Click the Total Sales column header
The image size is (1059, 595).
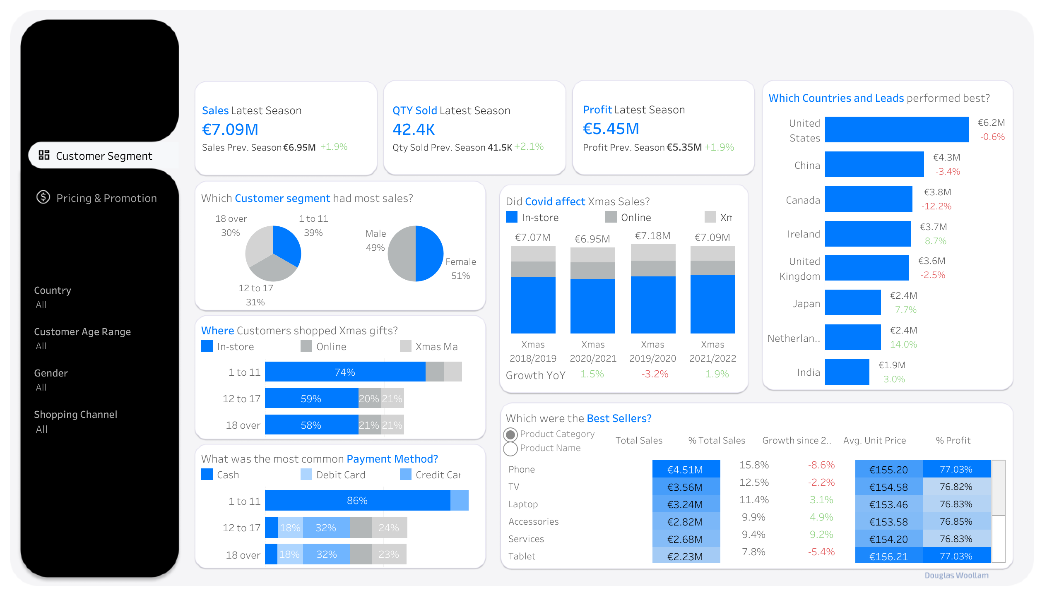tap(639, 441)
